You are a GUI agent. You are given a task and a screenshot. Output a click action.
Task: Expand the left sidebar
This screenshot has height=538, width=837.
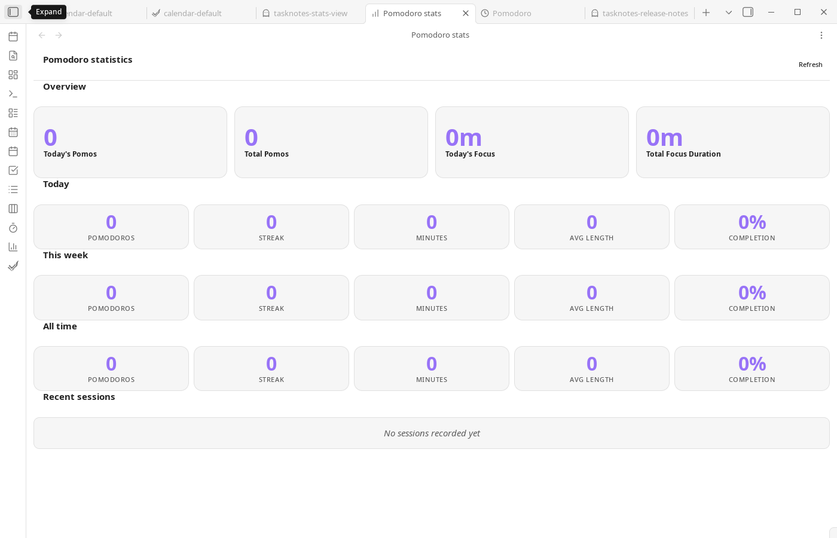click(x=13, y=12)
